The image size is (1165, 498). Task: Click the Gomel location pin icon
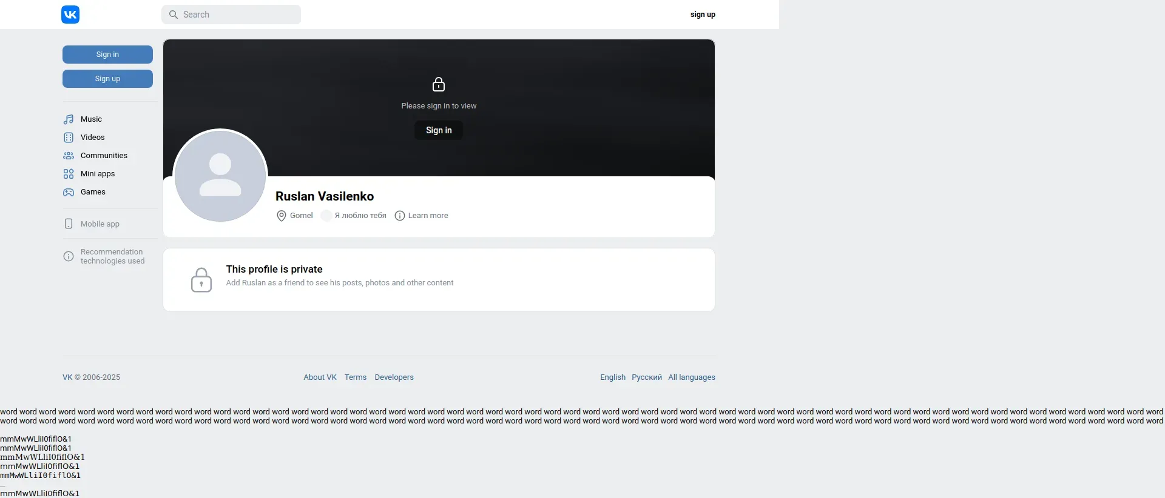(282, 216)
